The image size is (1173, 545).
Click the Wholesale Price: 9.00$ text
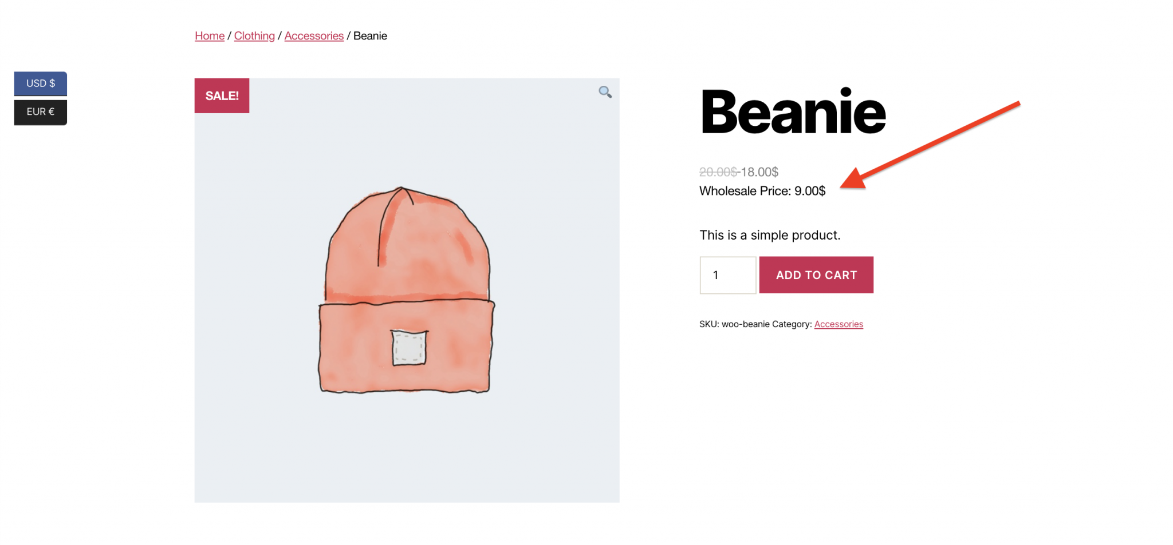pyautogui.click(x=762, y=191)
